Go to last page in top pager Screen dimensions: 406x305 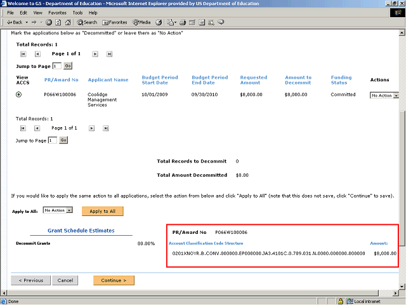pos(109,54)
